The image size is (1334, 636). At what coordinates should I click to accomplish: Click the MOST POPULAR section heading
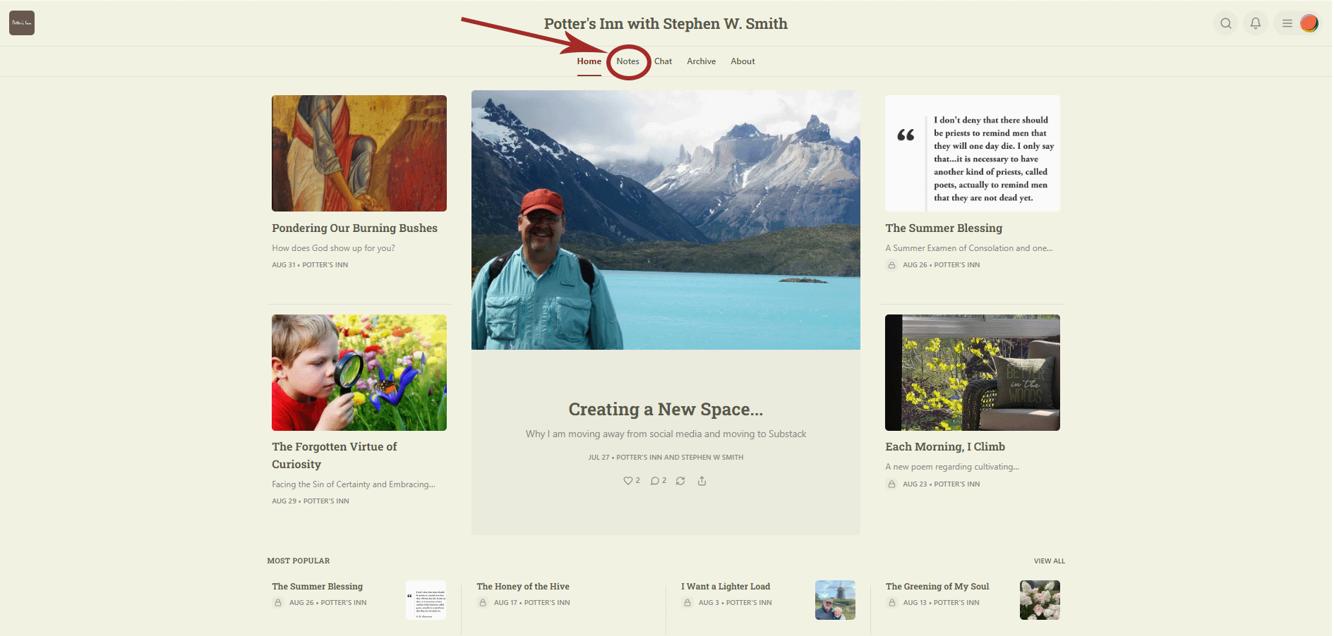click(299, 561)
